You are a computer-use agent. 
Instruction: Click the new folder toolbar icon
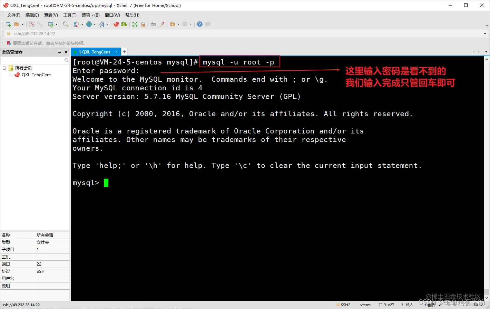tap(173, 24)
